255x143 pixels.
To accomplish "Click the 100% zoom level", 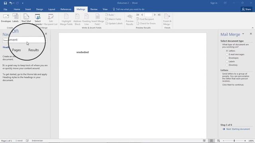I will click(x=251, y=141).
